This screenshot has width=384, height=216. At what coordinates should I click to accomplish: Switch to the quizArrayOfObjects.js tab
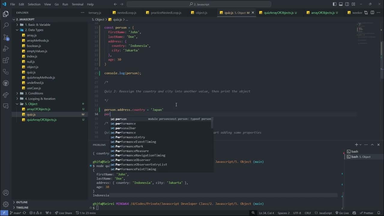click(x=278, y=13)
